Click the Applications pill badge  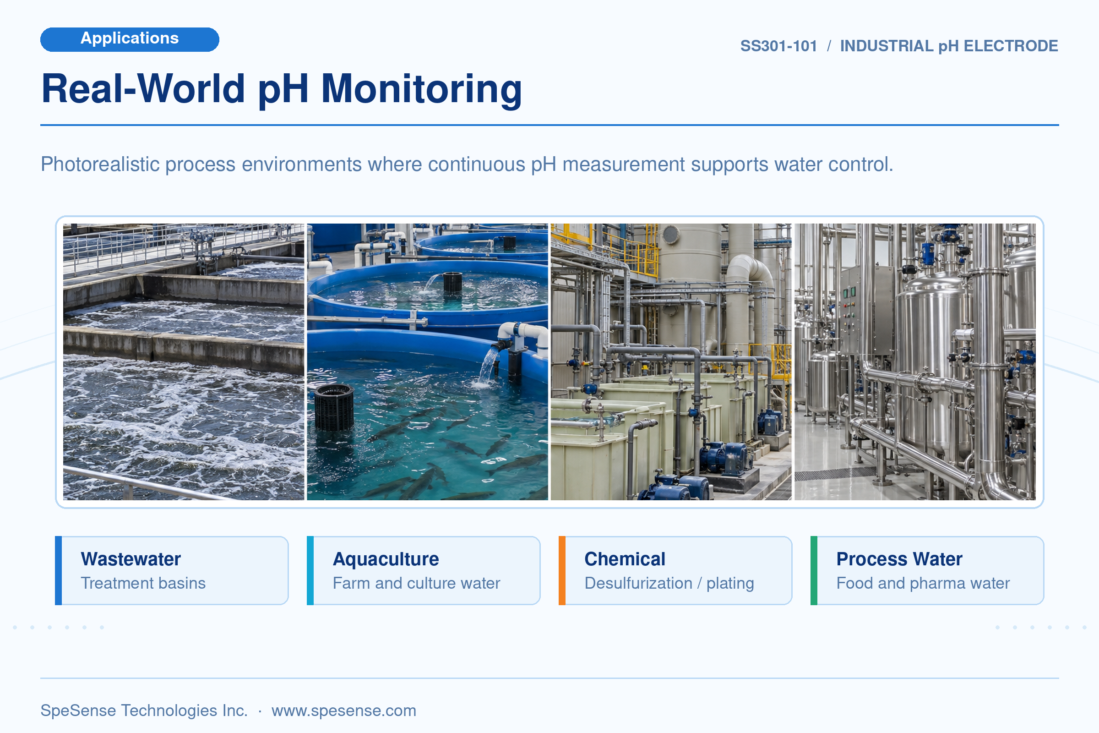tap(130, 39)
